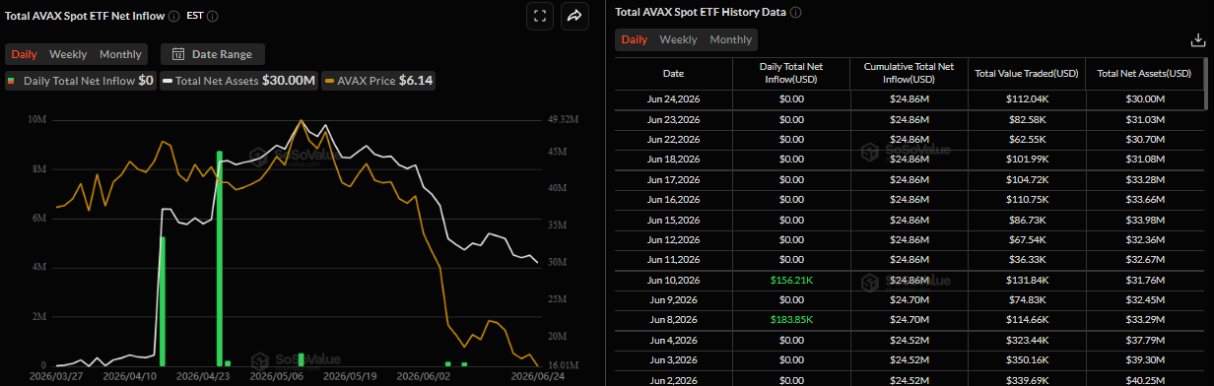Switch chart to Monthly view
Viewport: 1214px width, 386px height.
(120, 54)
